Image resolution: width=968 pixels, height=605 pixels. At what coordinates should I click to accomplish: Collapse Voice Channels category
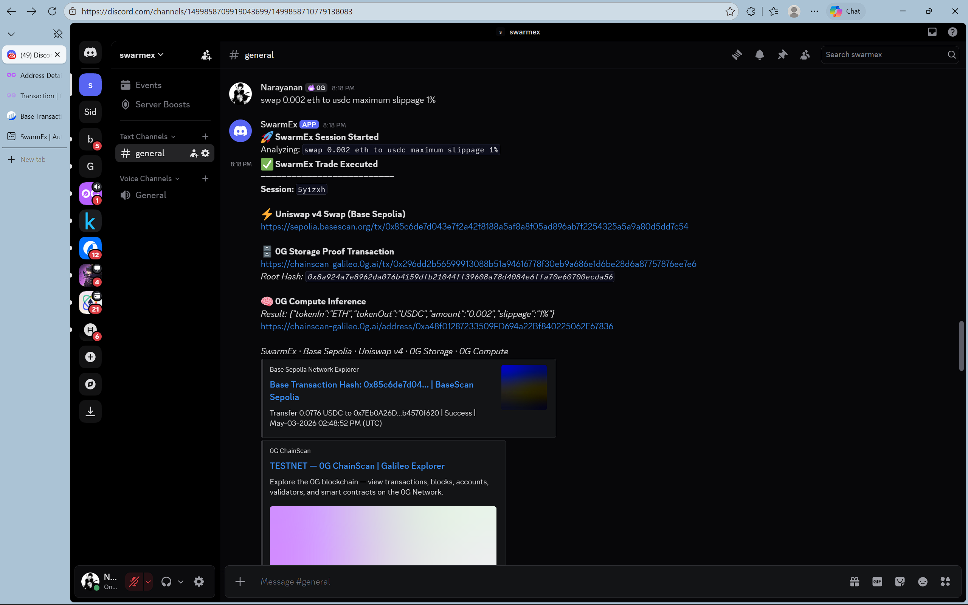click(x=149, y=178)
